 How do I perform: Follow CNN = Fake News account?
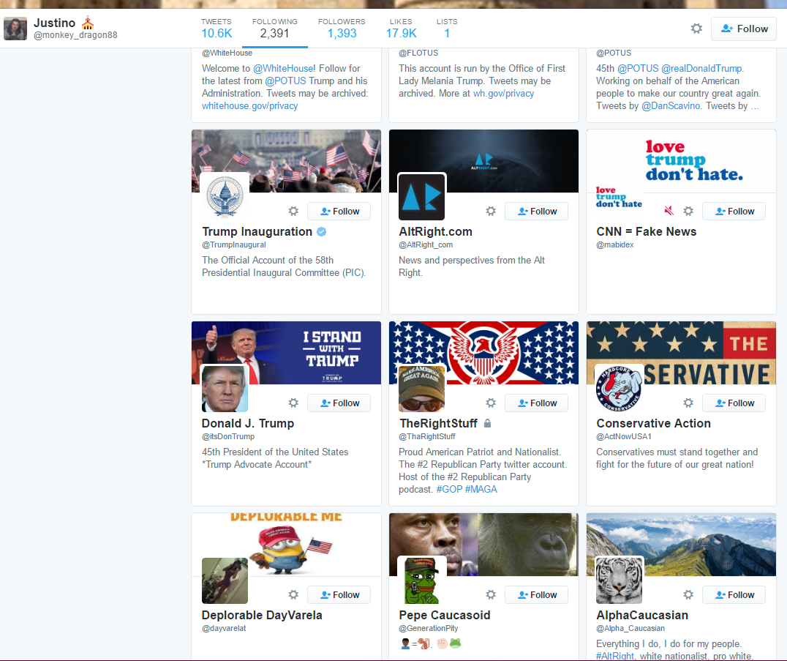[x=734, y=212]
